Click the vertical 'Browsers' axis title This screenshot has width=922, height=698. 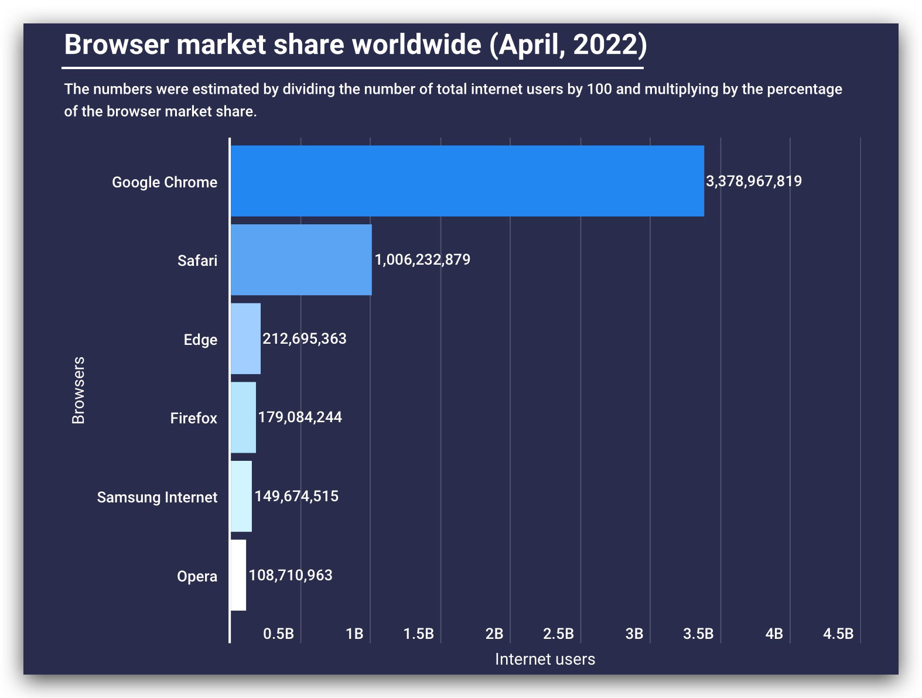pos(78,390)
